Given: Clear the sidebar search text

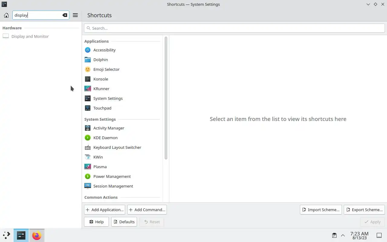Looking at the screenshot, I should pos(65,15).
